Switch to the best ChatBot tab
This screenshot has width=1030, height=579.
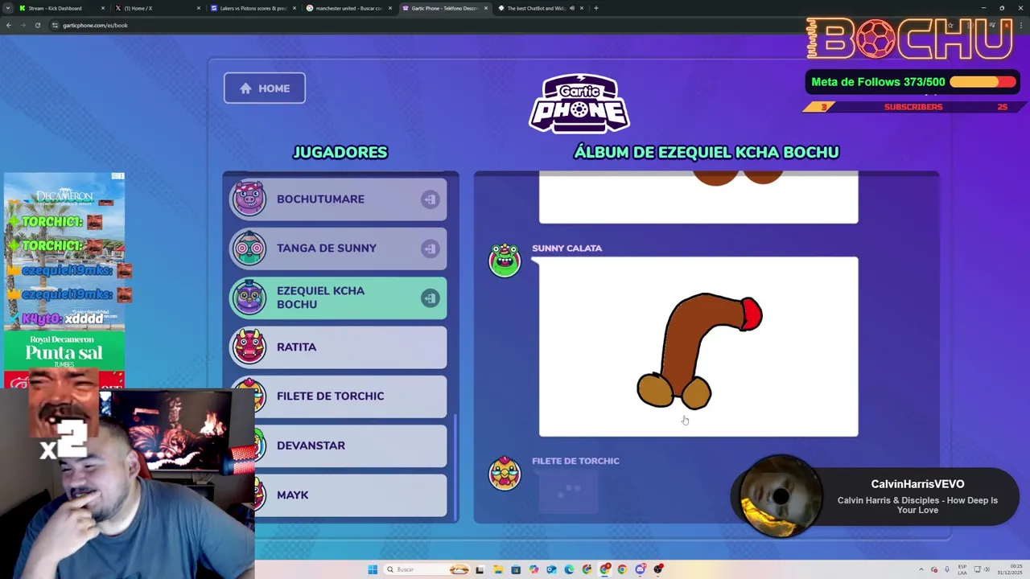(539, 8)
